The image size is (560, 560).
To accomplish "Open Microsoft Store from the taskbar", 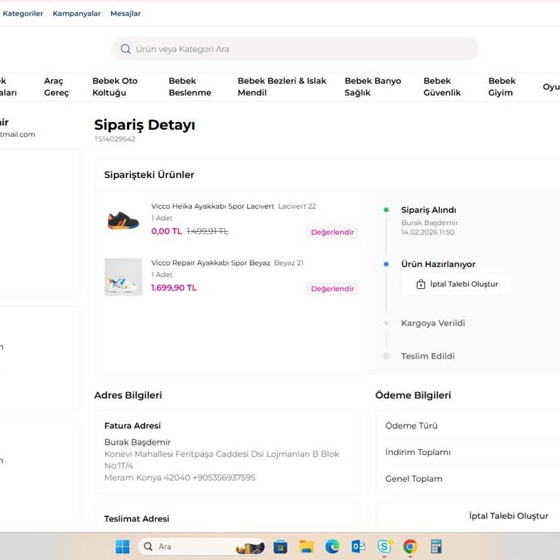I will click(x=280, y=546).
